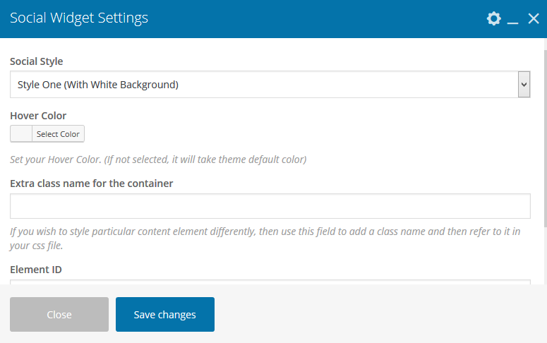Click the Save changes button
The image size is (547, 343).
tap(165, 314)
